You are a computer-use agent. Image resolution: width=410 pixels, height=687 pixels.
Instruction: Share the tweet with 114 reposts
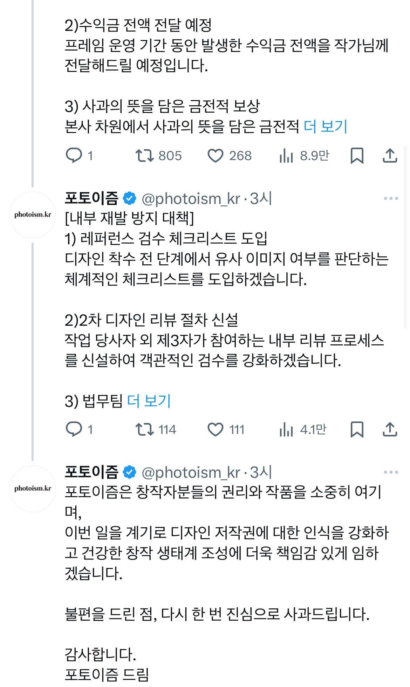point(390,429)
